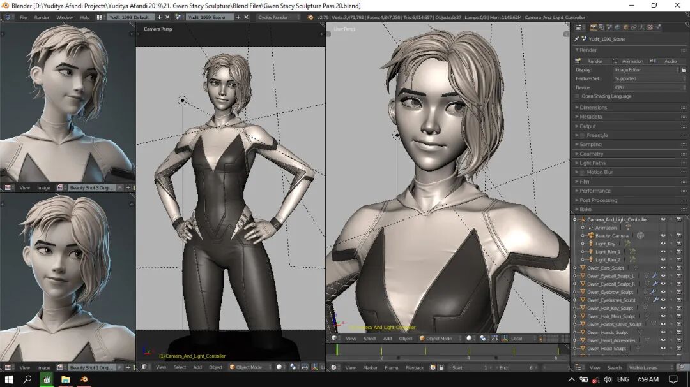Click the taskbar search magnifier
This screenshot has width=690, height=387.
27,379
